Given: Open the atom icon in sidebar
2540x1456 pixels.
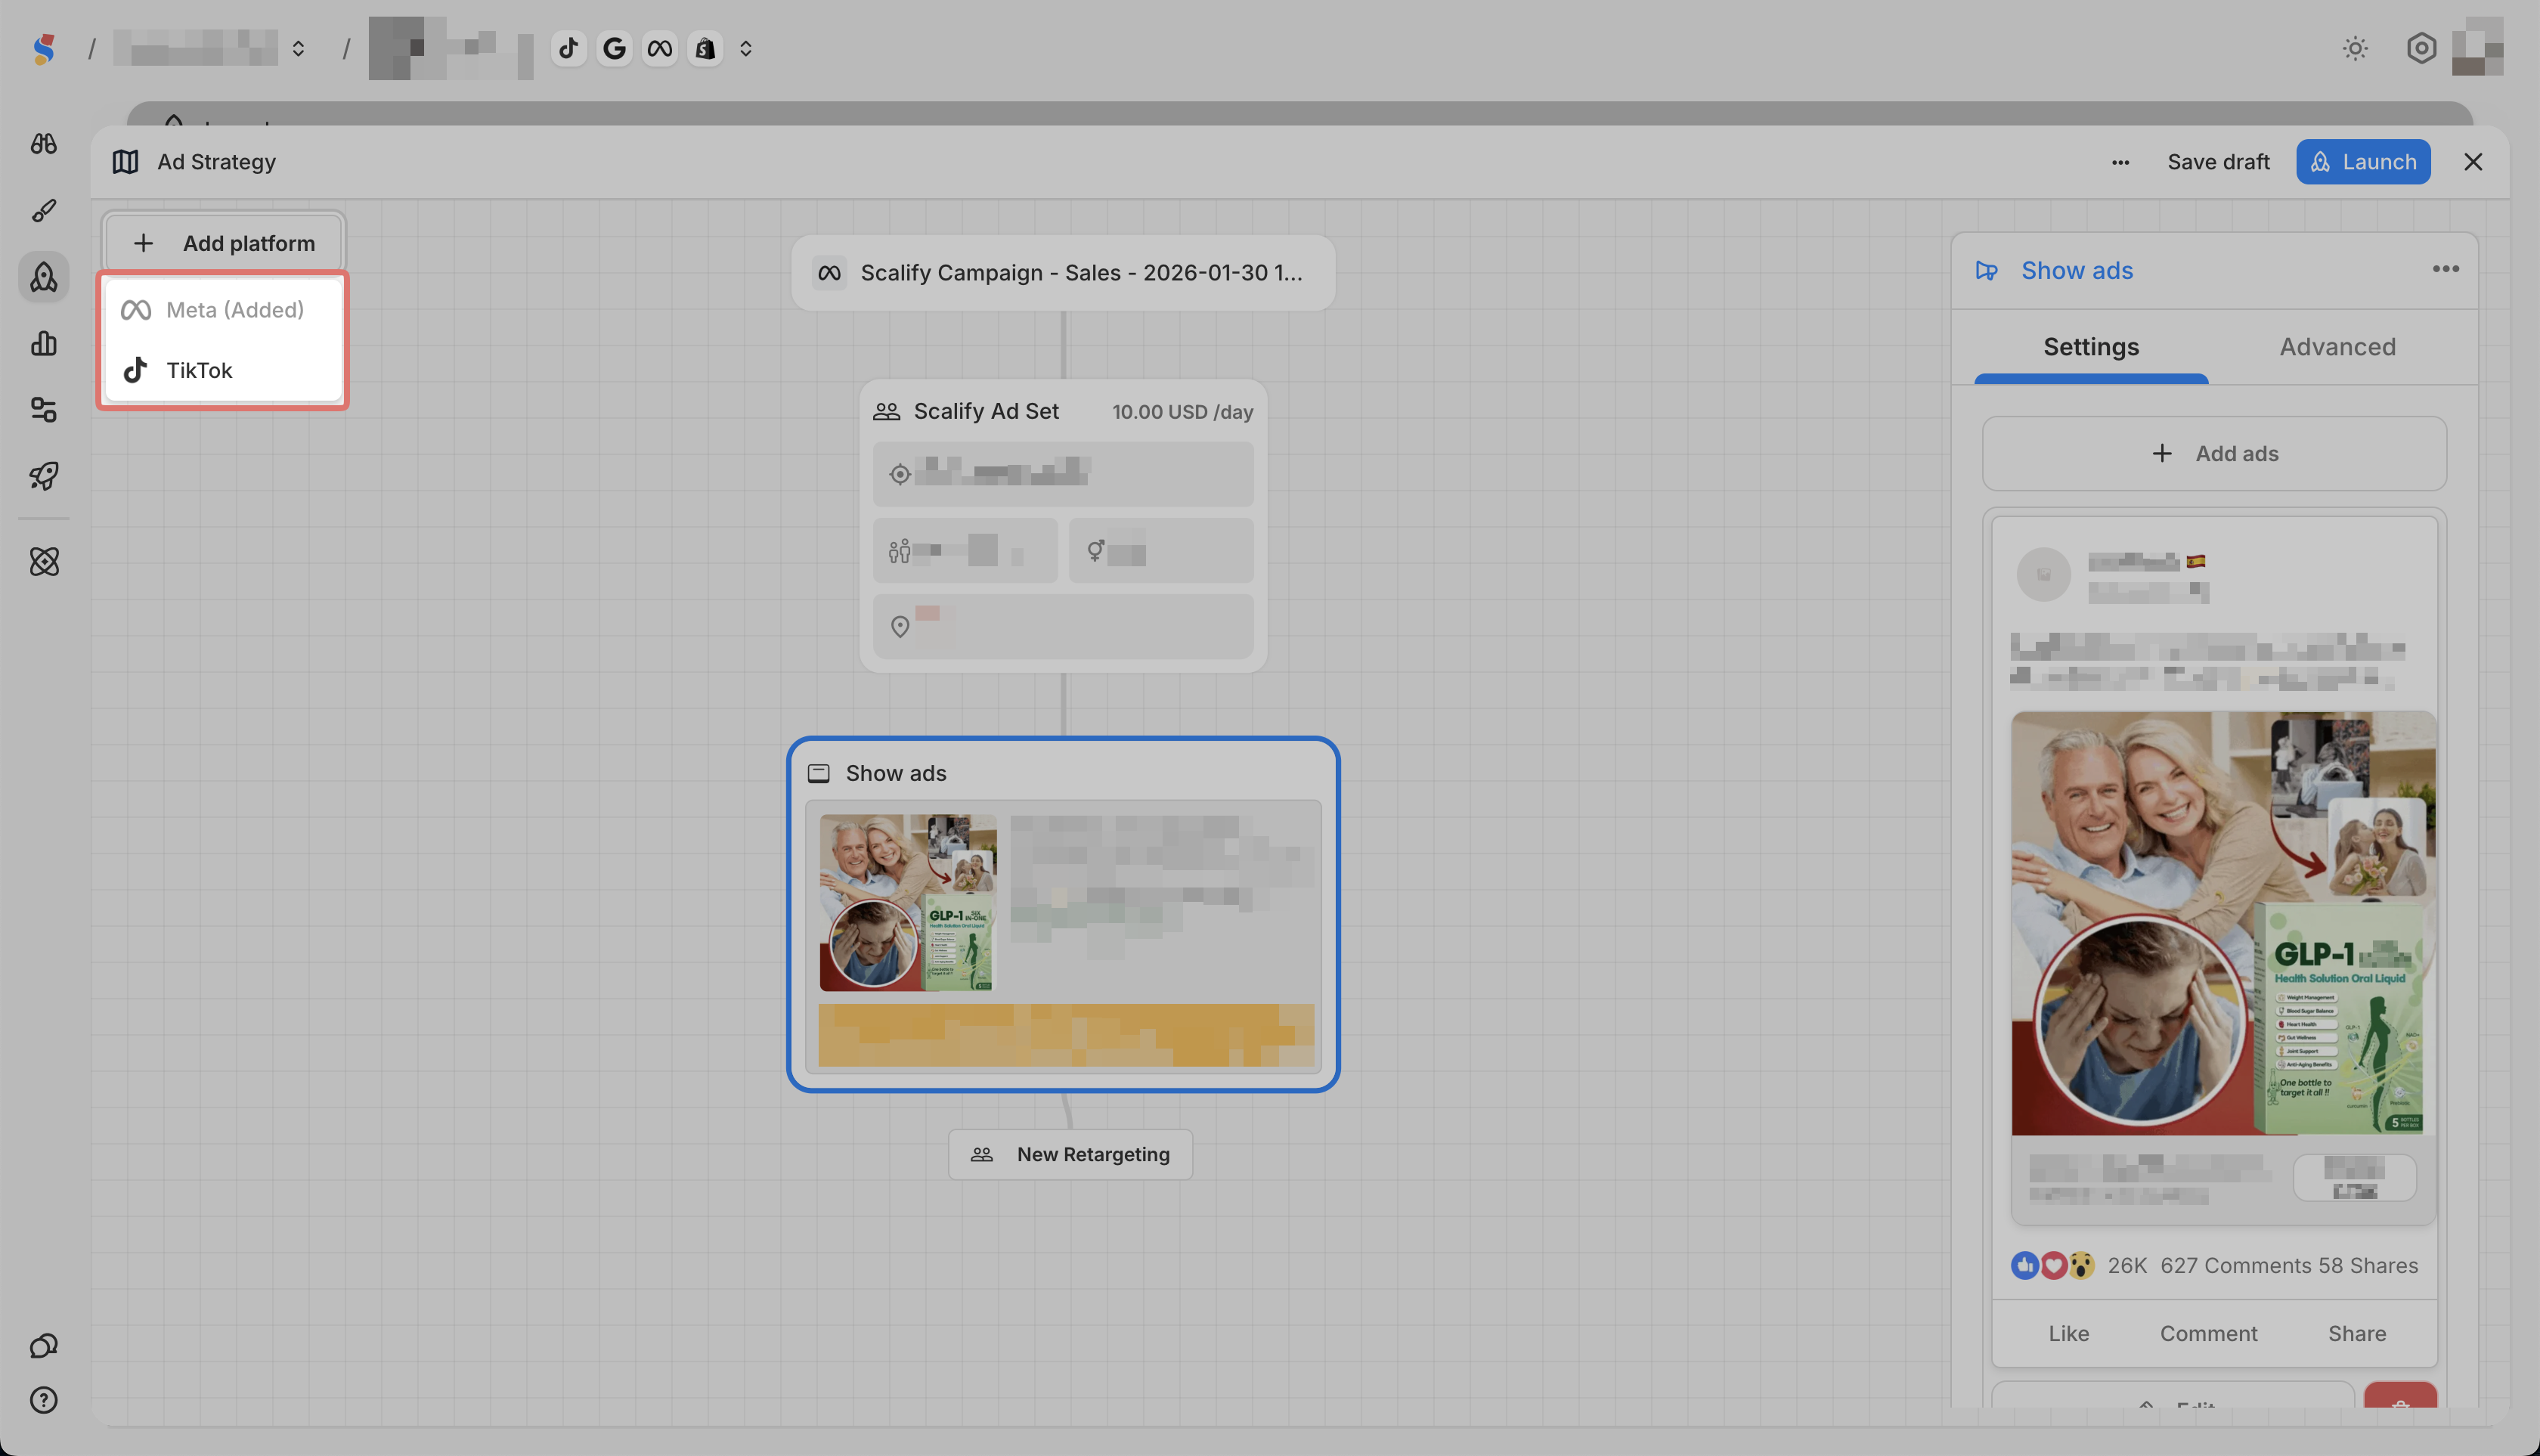Looking at the screenshot, I should pyautogui.click(x=43, y=562).
